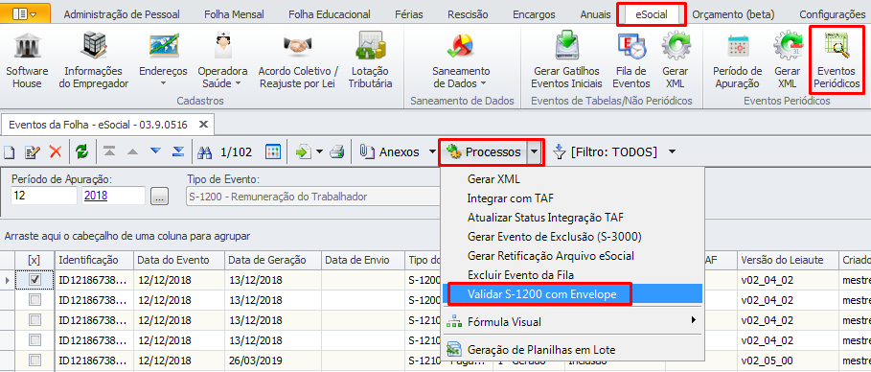Expand the export icon dropdown arrow
The height and width of the screenshot is (372, 871).
319,151
